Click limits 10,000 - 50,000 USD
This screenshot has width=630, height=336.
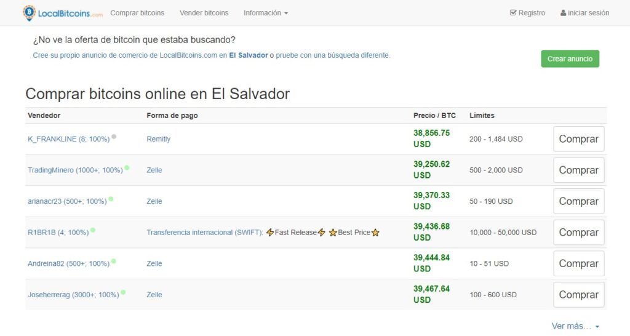coord(503,232)
